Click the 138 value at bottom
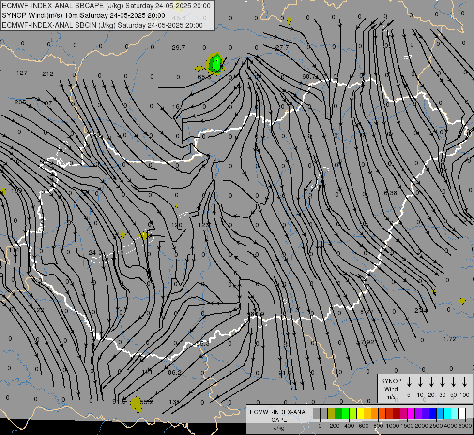 tap(174, 402)
